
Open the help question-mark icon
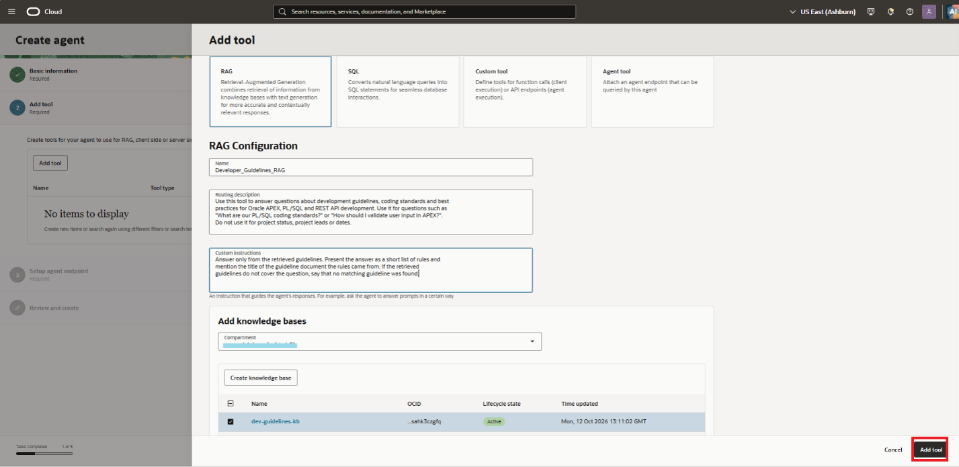coord(910,11)
